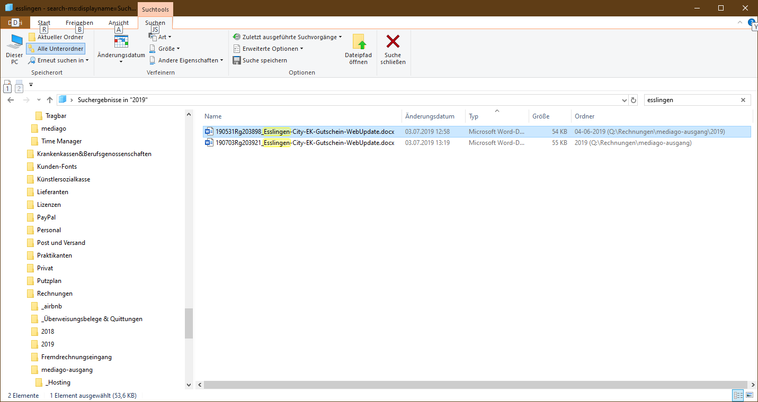
Task: Click the Dieser PC search location icon
Action: tap(14, 49)
